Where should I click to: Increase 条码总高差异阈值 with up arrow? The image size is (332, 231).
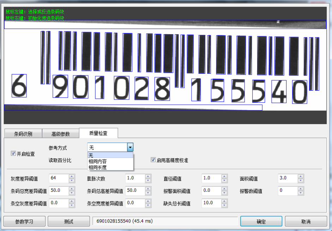(x=148, y=189)
